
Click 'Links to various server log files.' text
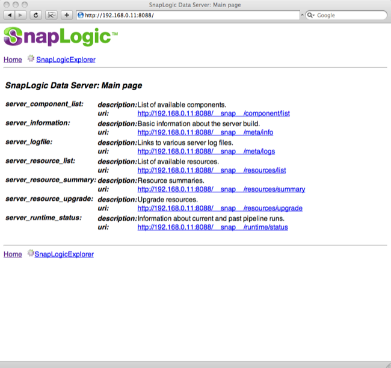(x=185, y=143)
